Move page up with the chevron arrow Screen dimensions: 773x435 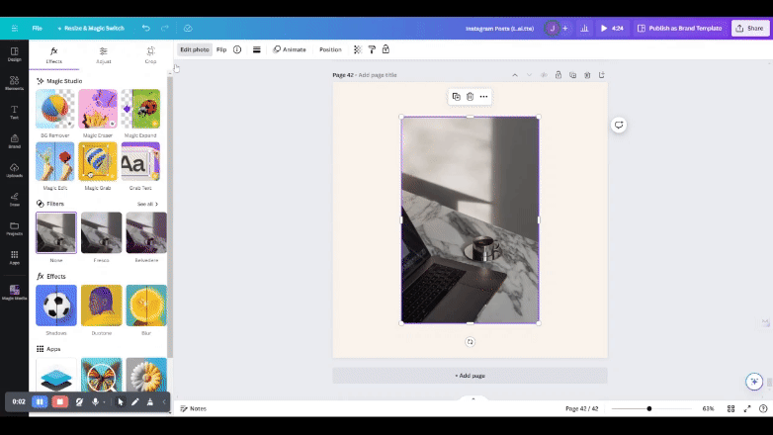(514, 75)
